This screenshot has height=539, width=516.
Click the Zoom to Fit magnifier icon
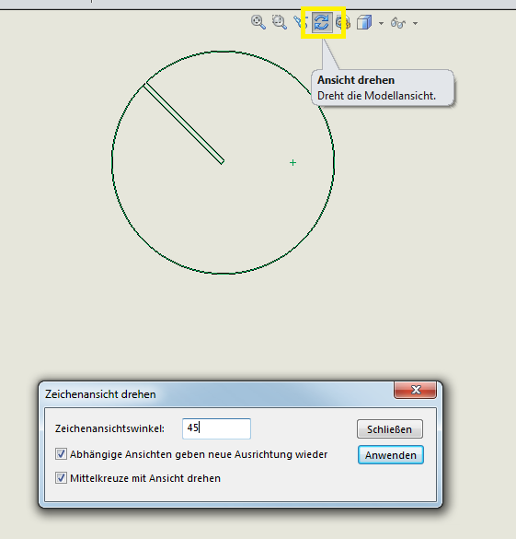pos(258,22)
